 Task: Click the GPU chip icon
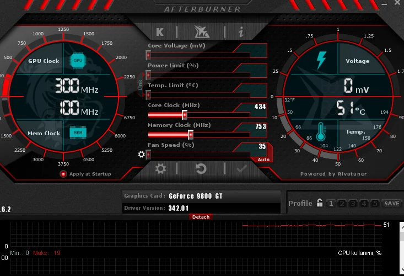78,60
